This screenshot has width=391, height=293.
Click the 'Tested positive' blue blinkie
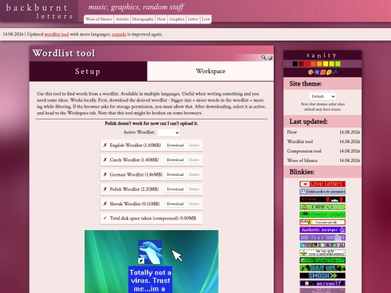[322, 192]
